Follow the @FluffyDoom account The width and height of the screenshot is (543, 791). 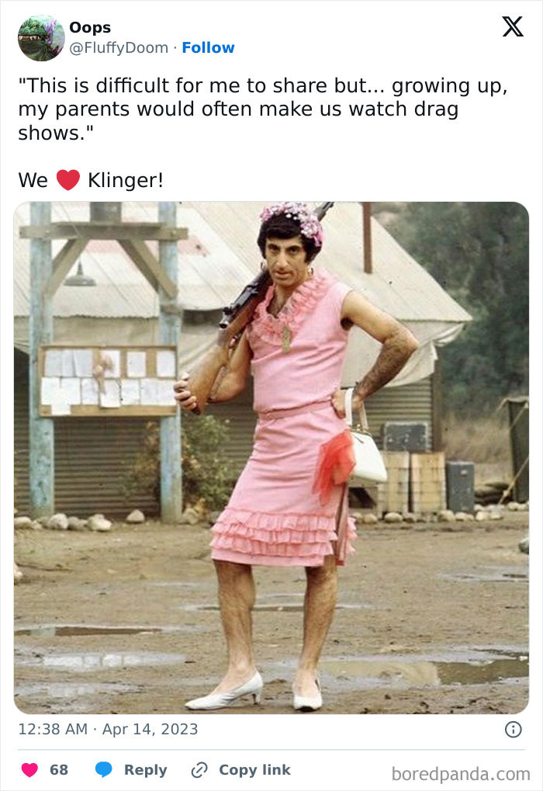coord(208,47)
